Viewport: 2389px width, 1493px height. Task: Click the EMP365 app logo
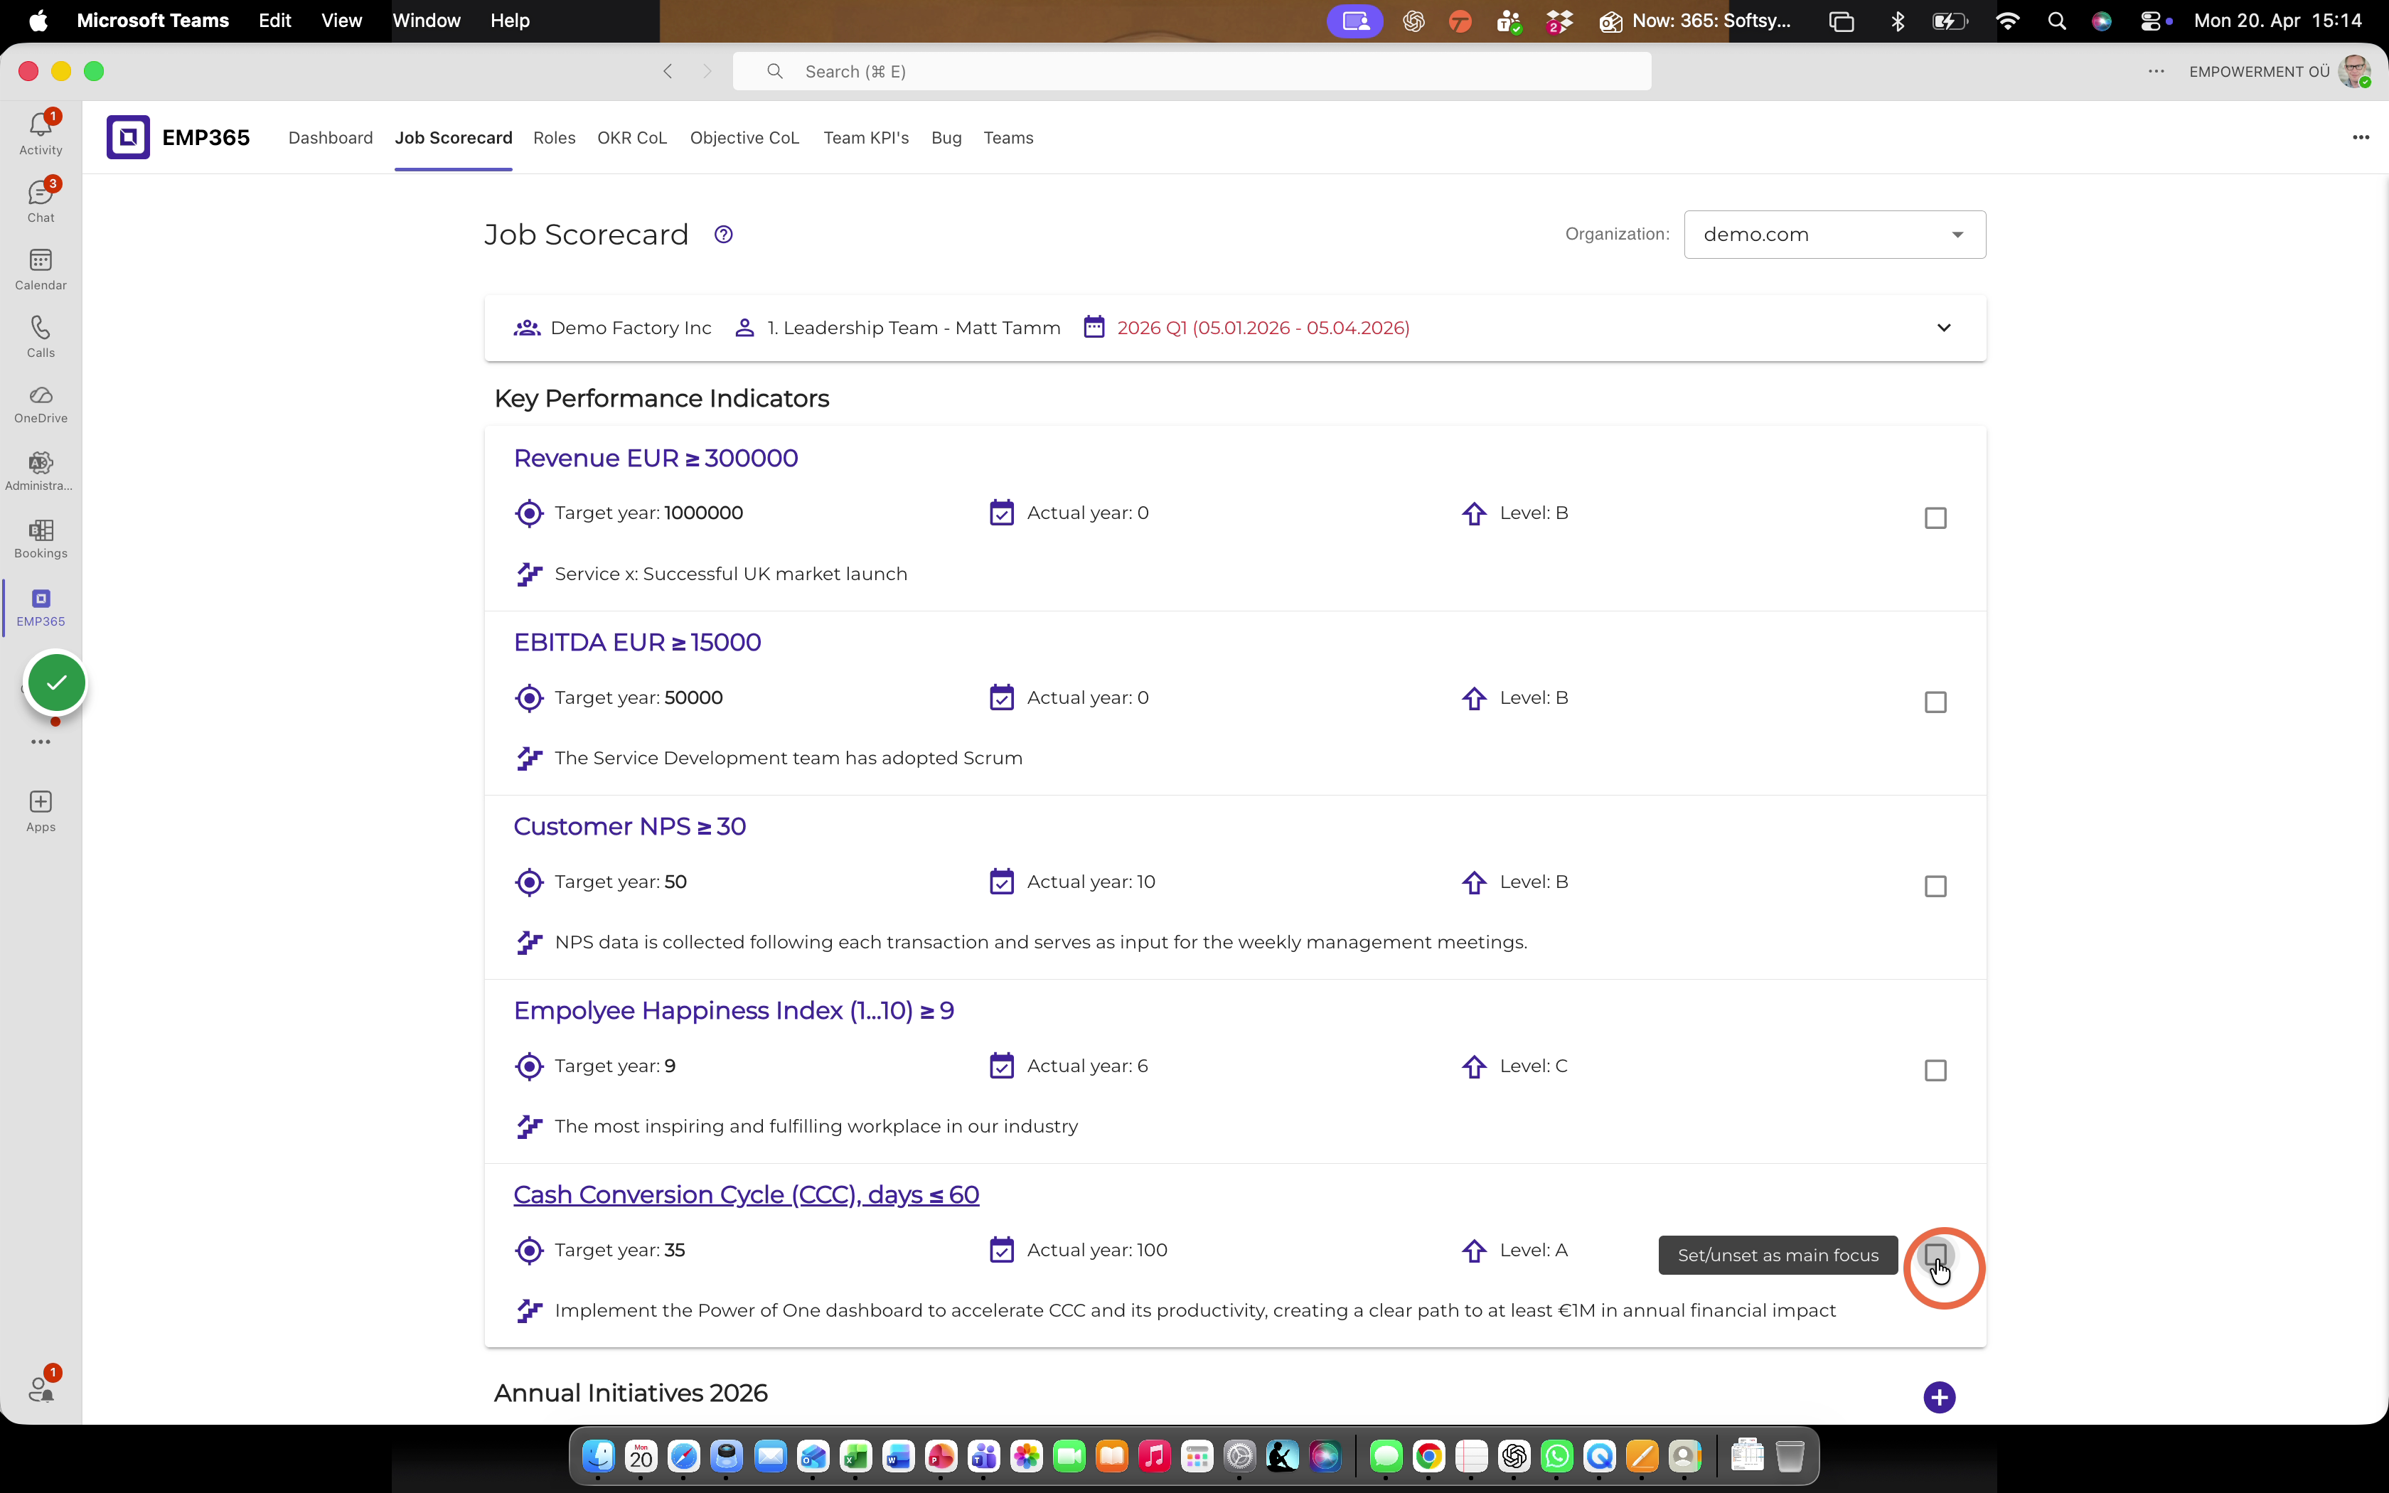point(128,137)
